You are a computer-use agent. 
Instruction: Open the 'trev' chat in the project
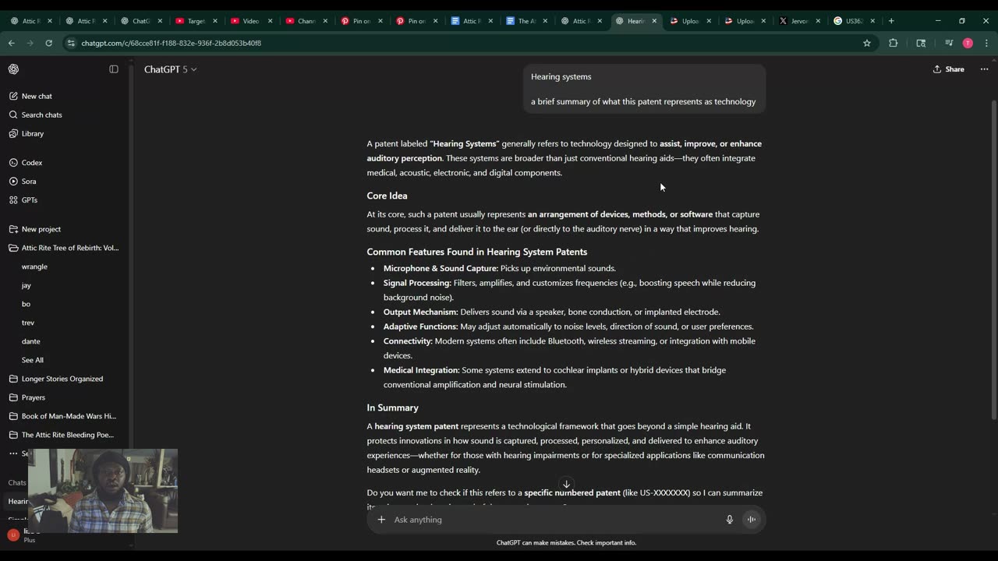28,323
